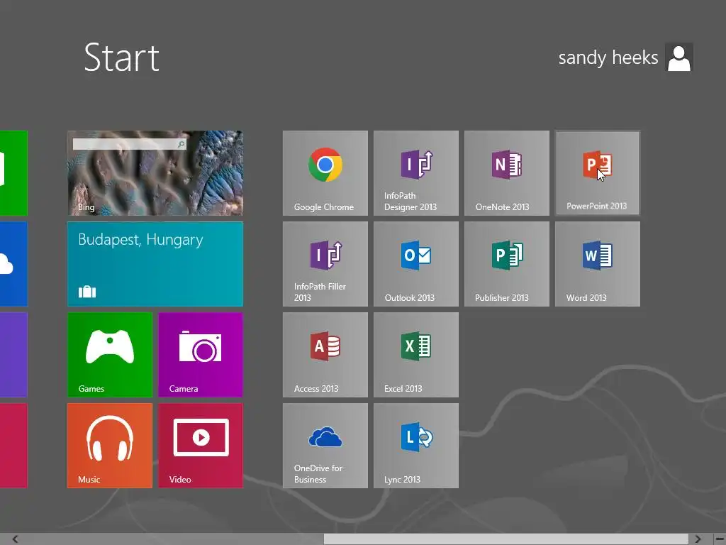This screenshot has height=545, width=726.
Task: Click the sandy heeks user name
Action: click(608, 57)
